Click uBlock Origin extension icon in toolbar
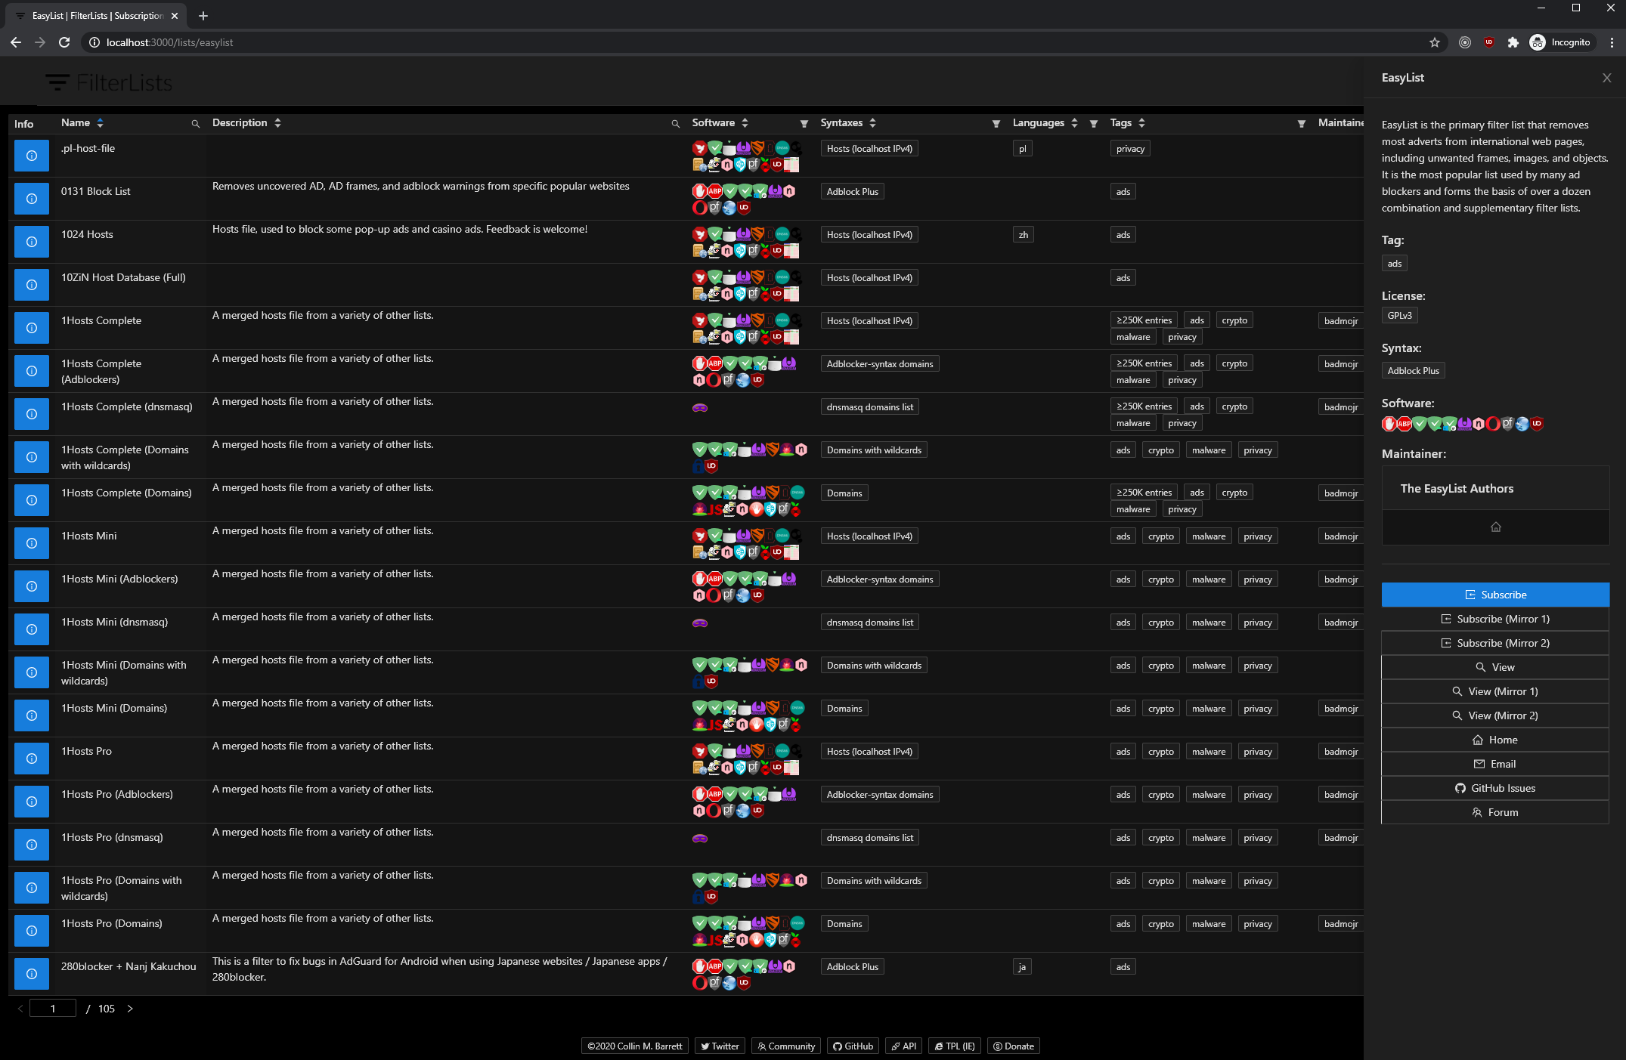The height and width of the screenshot is (1060, 1626). pos(1488,42)
